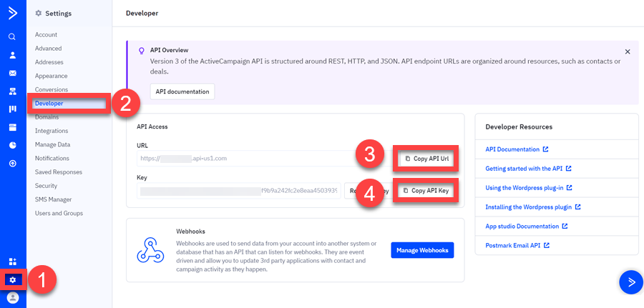
Task: Click the Copy API Url button
Action: 426,159
